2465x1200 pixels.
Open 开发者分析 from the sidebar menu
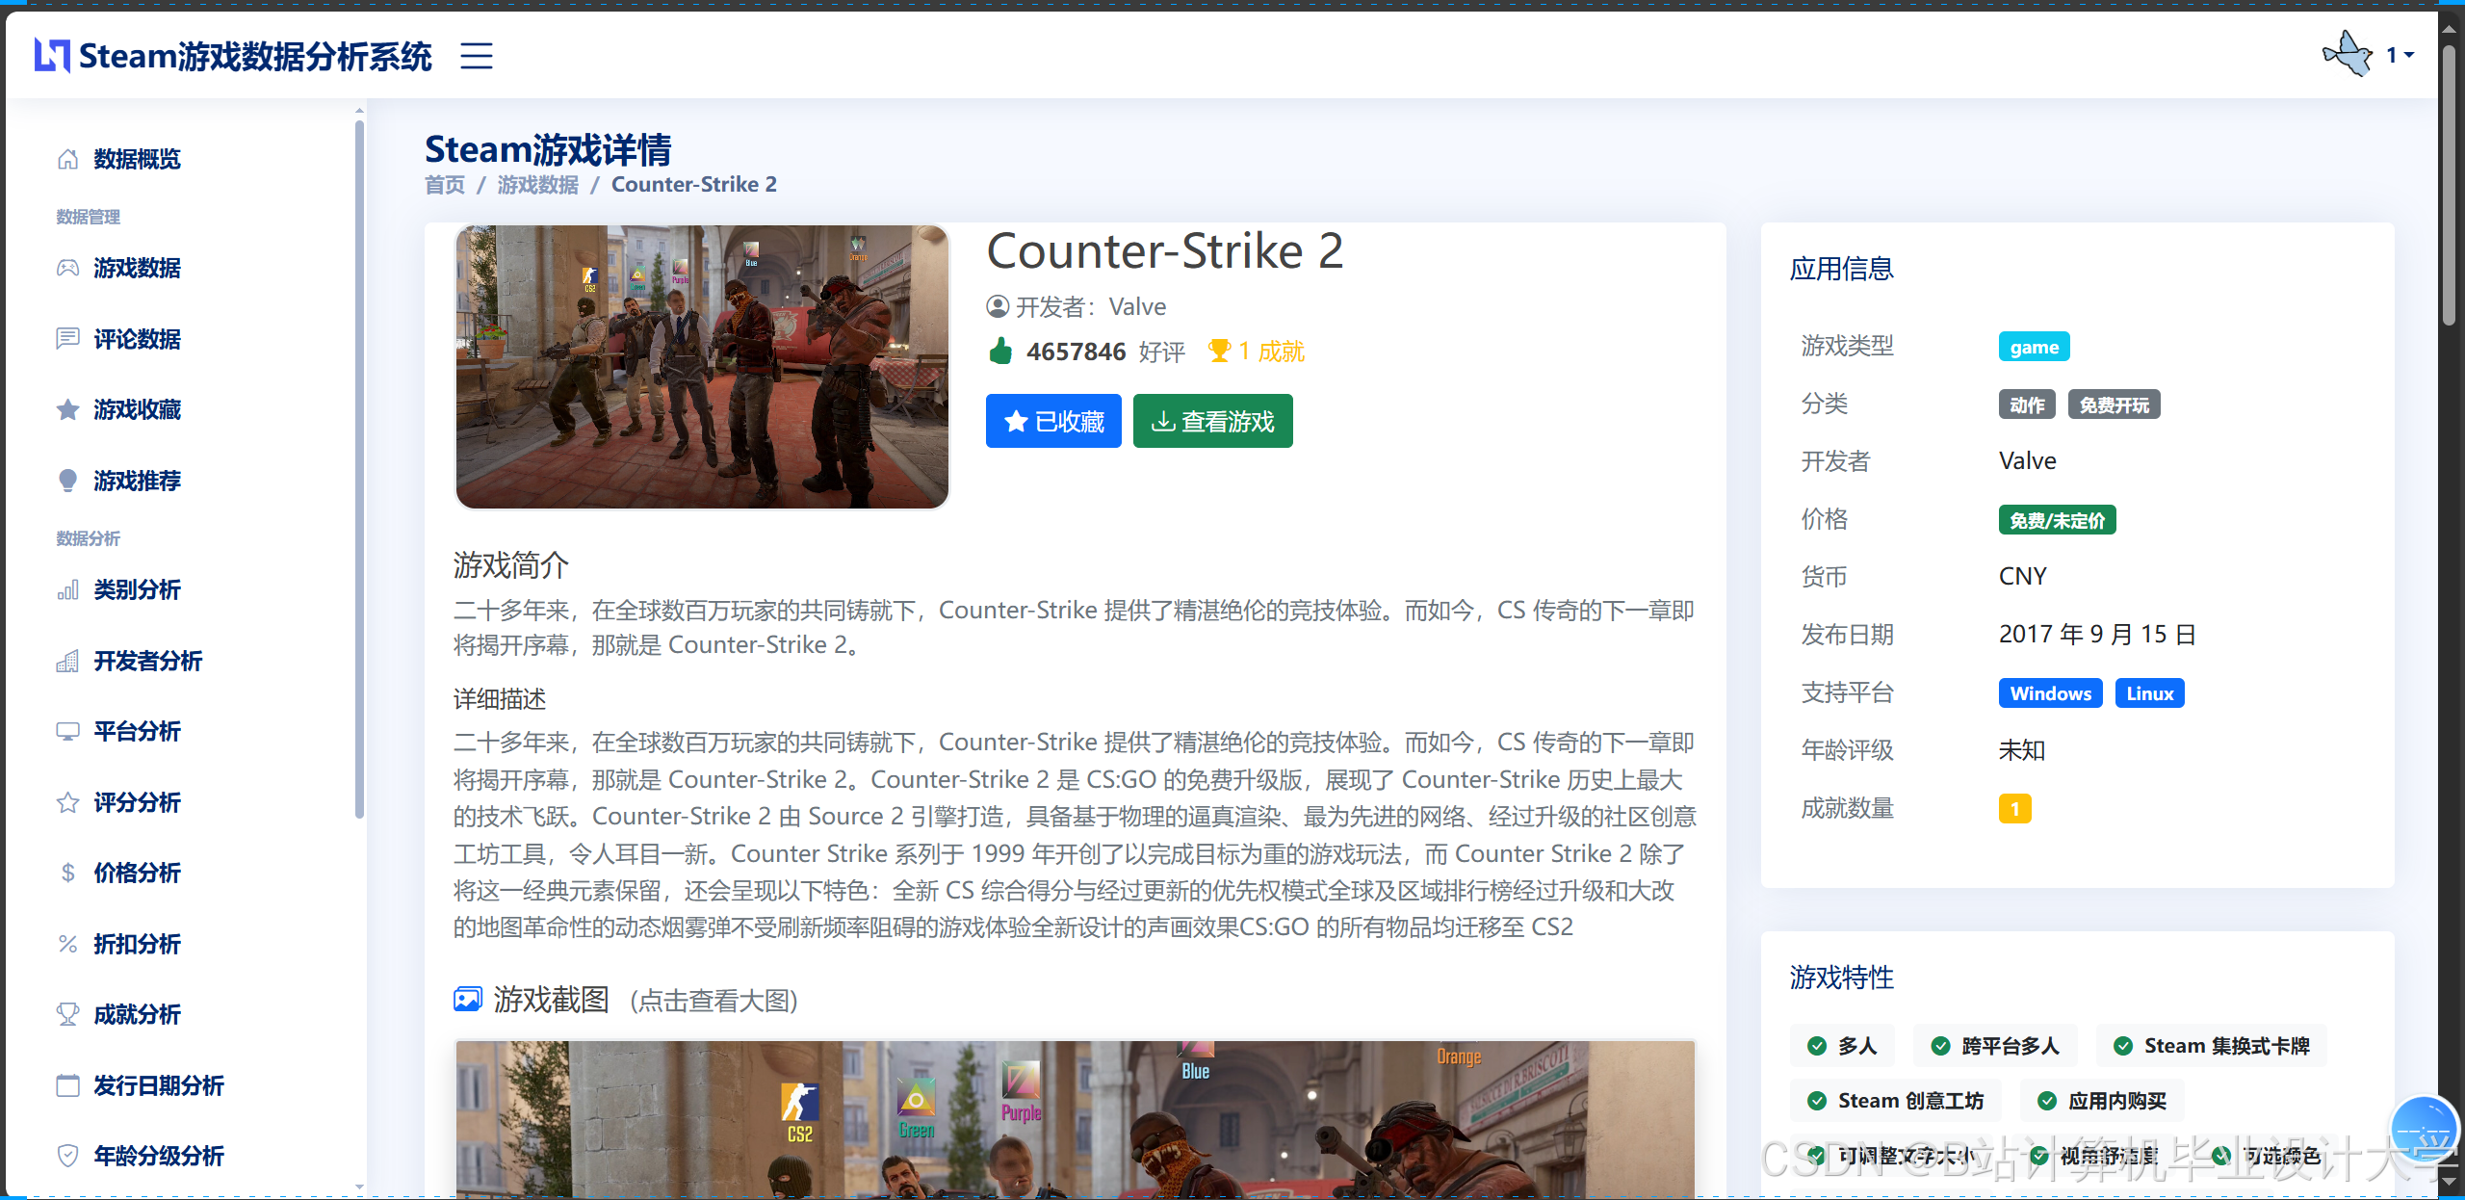tap(146, 661)
